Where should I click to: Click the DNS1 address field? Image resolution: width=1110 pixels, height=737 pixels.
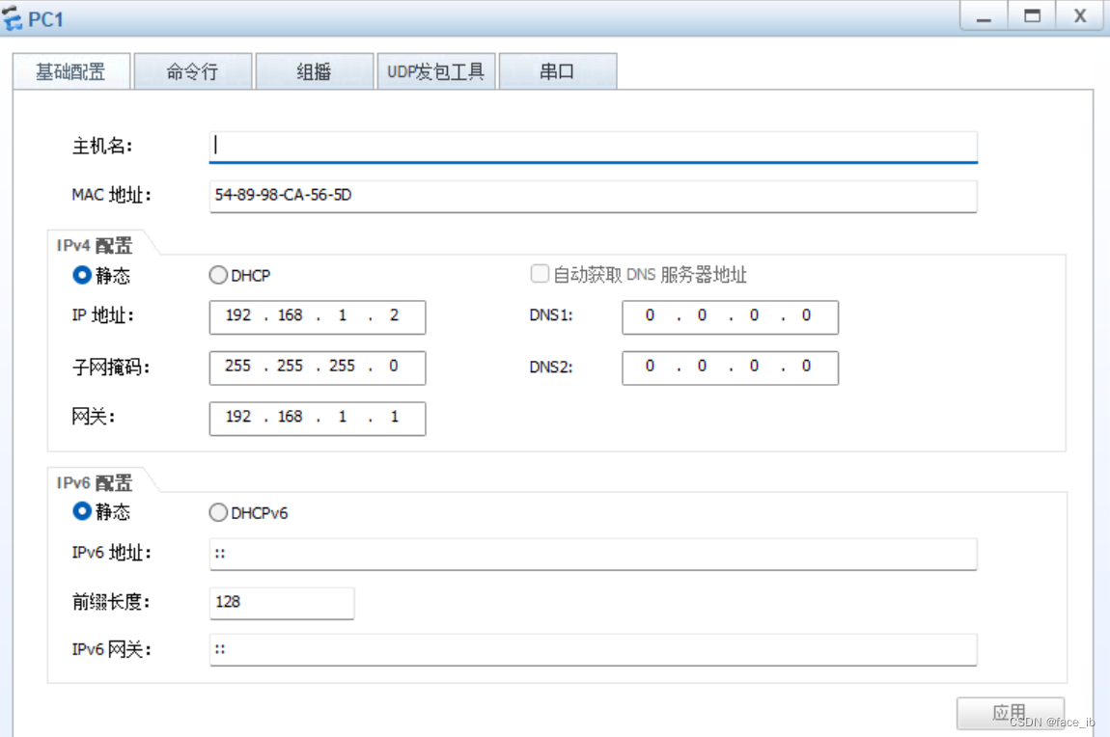point(730,316)
